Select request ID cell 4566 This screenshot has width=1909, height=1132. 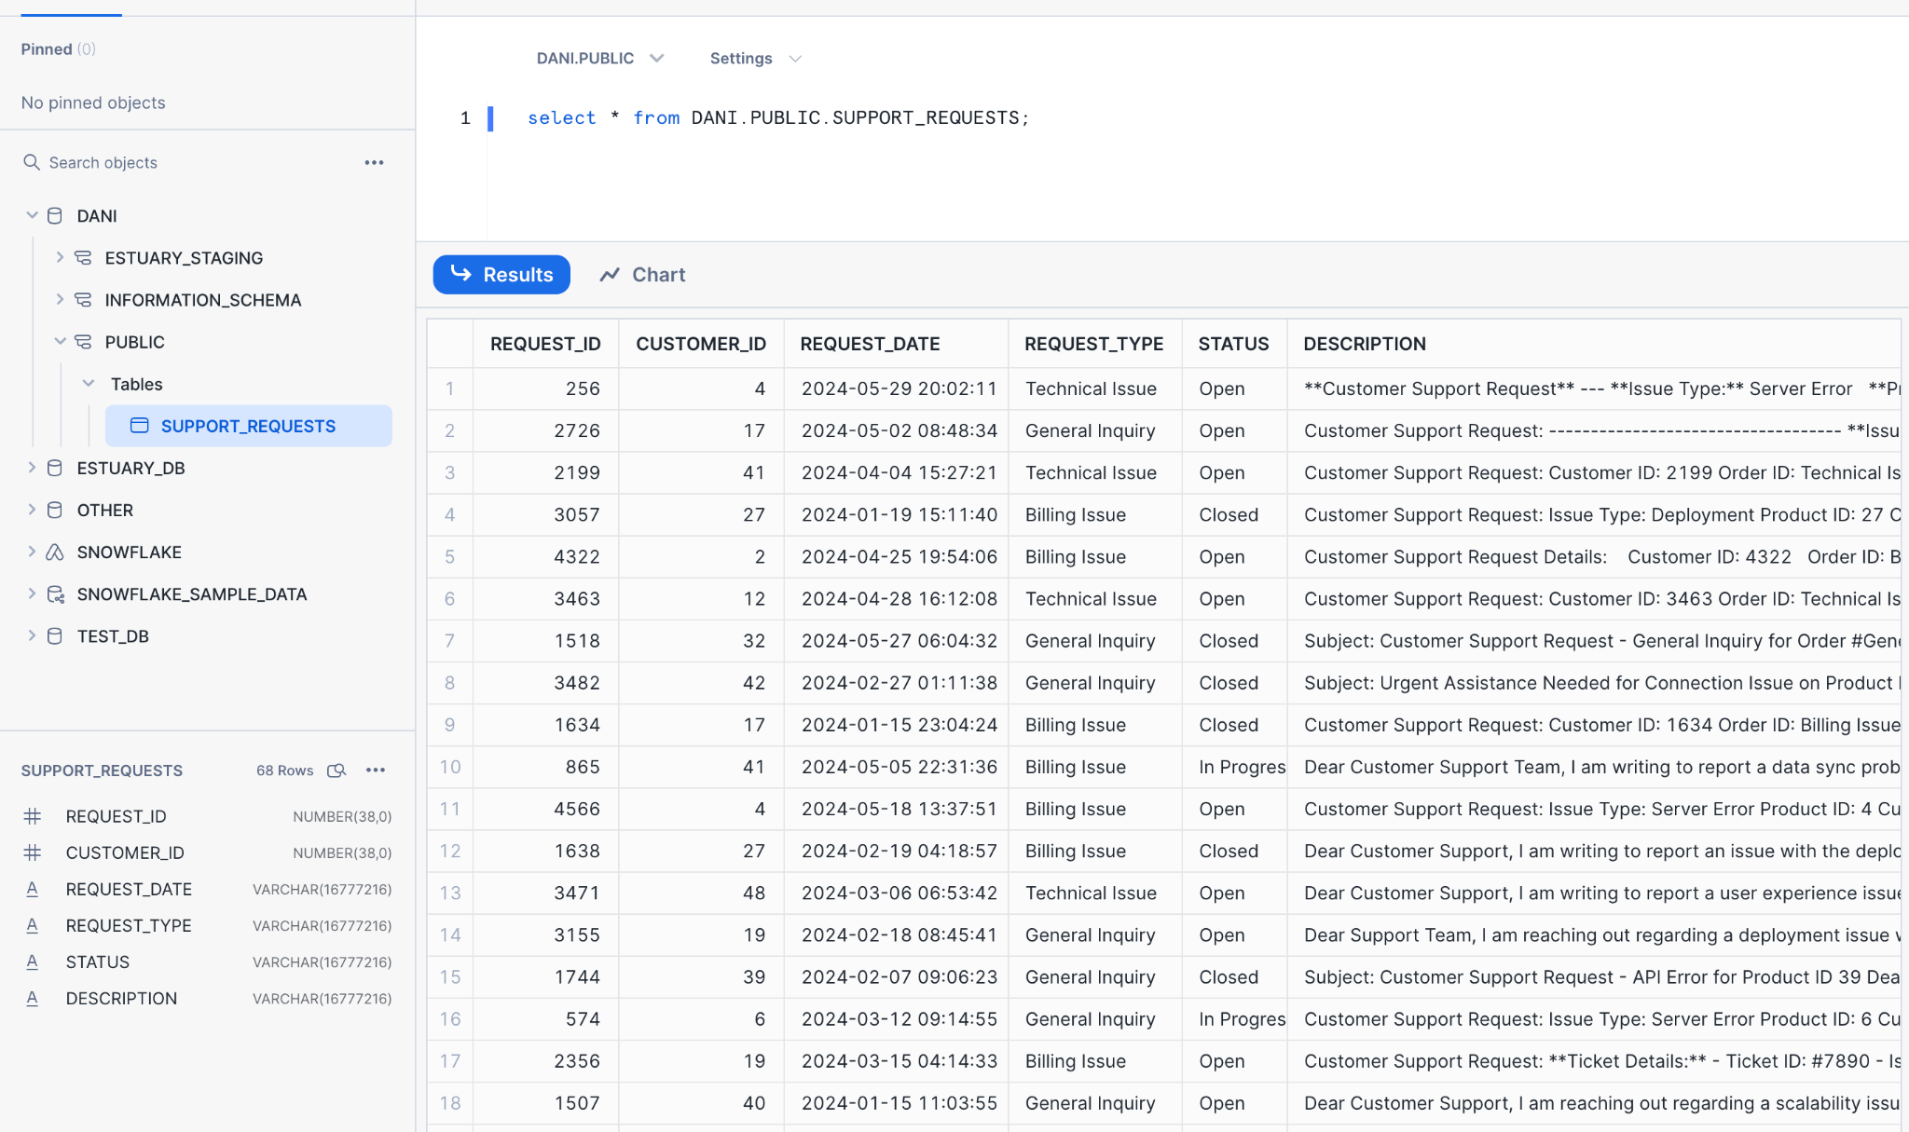[545, 809]
